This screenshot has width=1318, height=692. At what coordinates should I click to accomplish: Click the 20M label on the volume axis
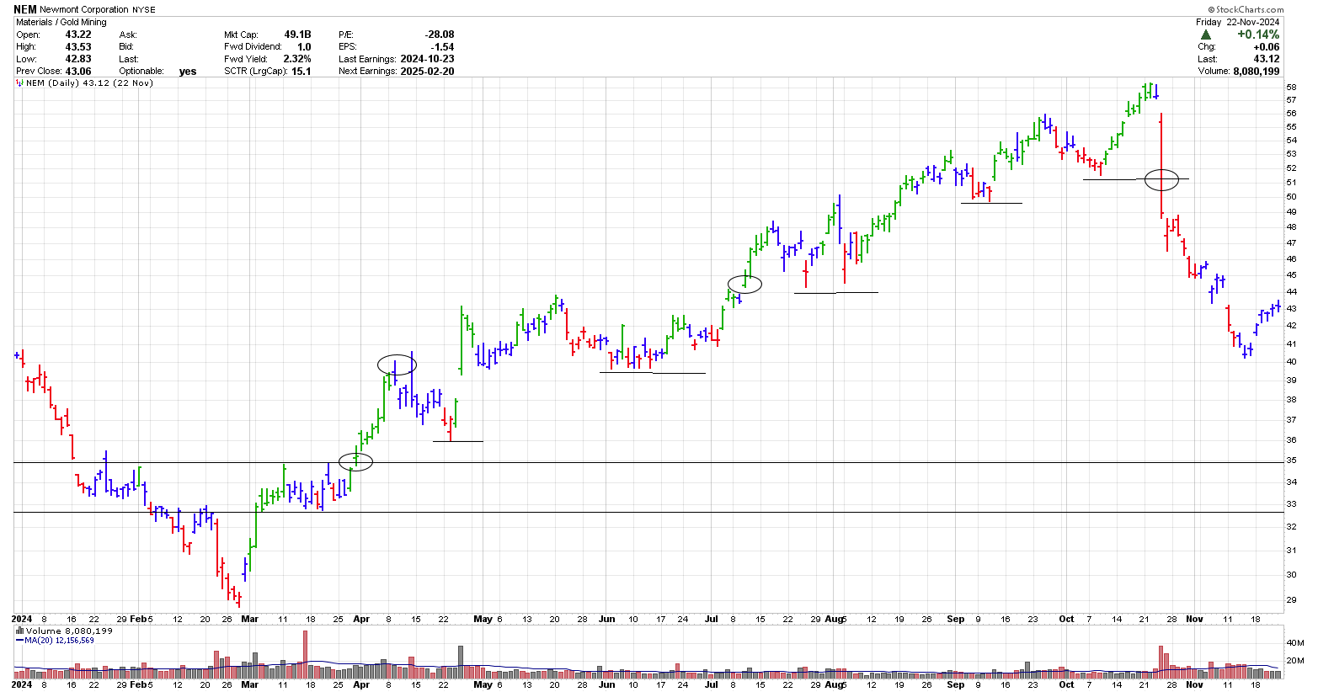point(1294,661)
